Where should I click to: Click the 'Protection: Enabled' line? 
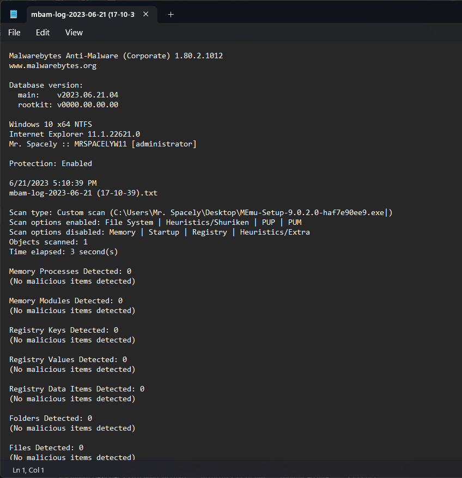pos(51,163)
